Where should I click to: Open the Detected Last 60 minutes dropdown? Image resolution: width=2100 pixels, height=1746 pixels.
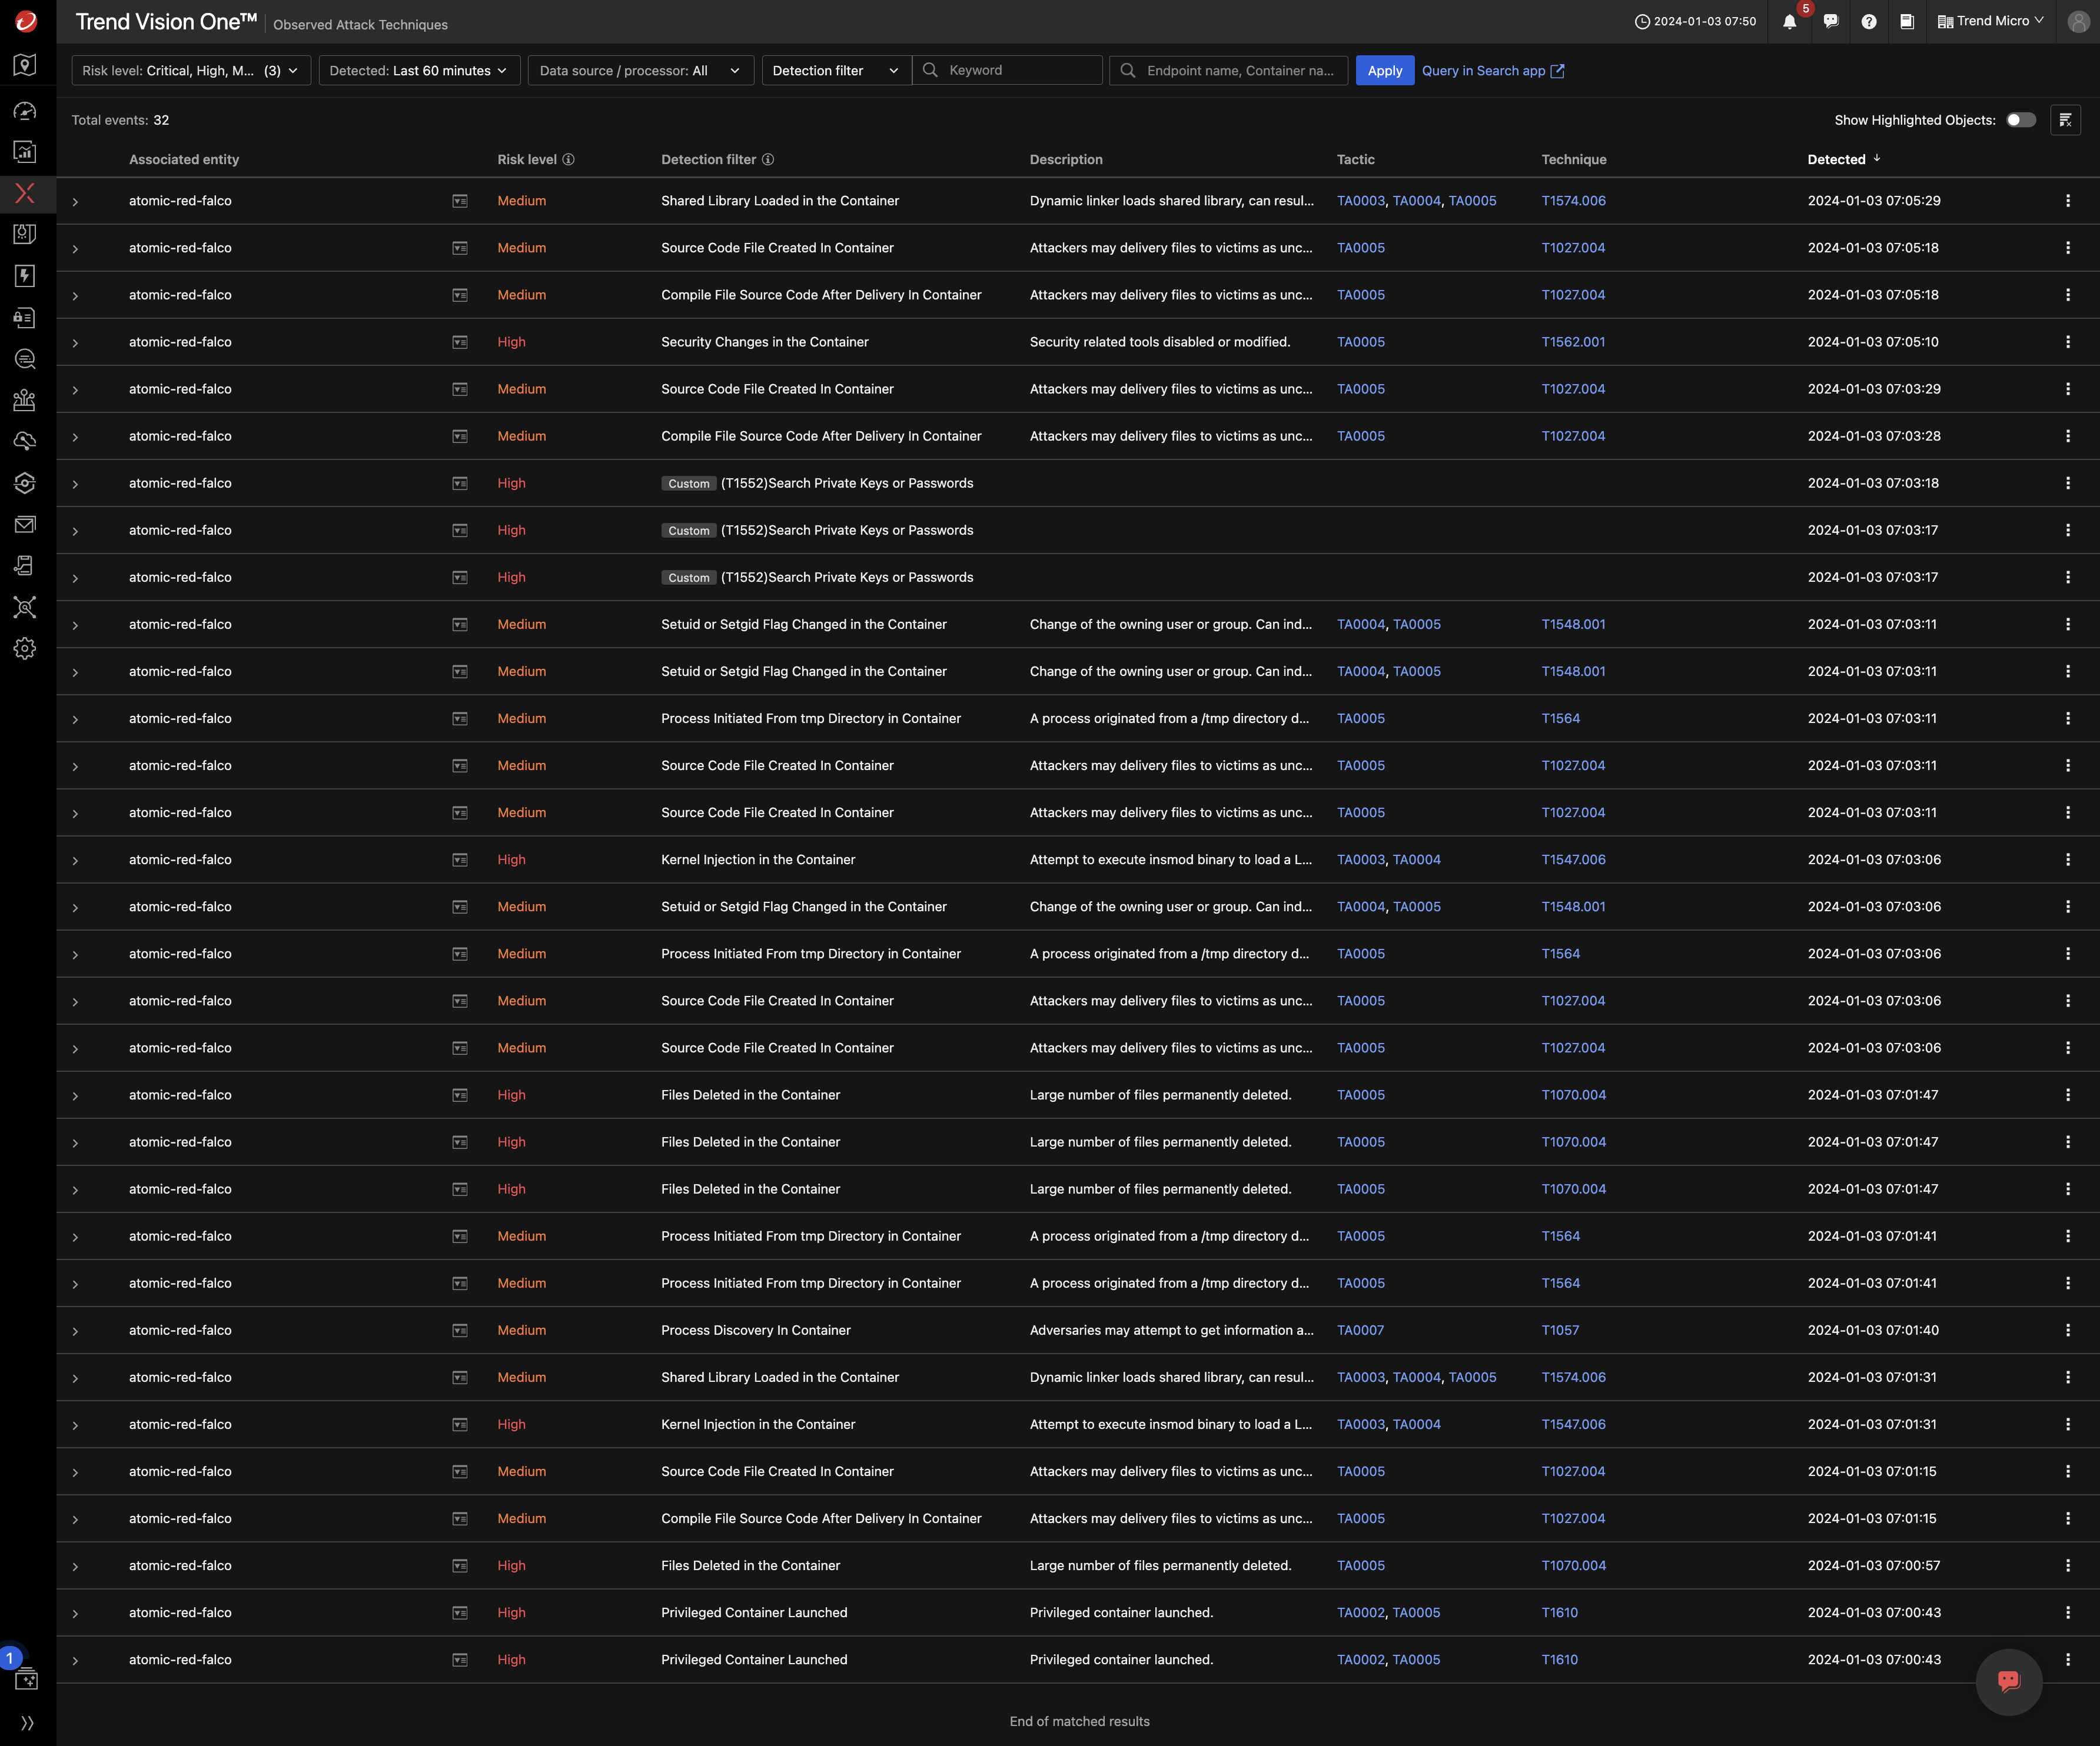pyautogui.click(x=419, y=71)
